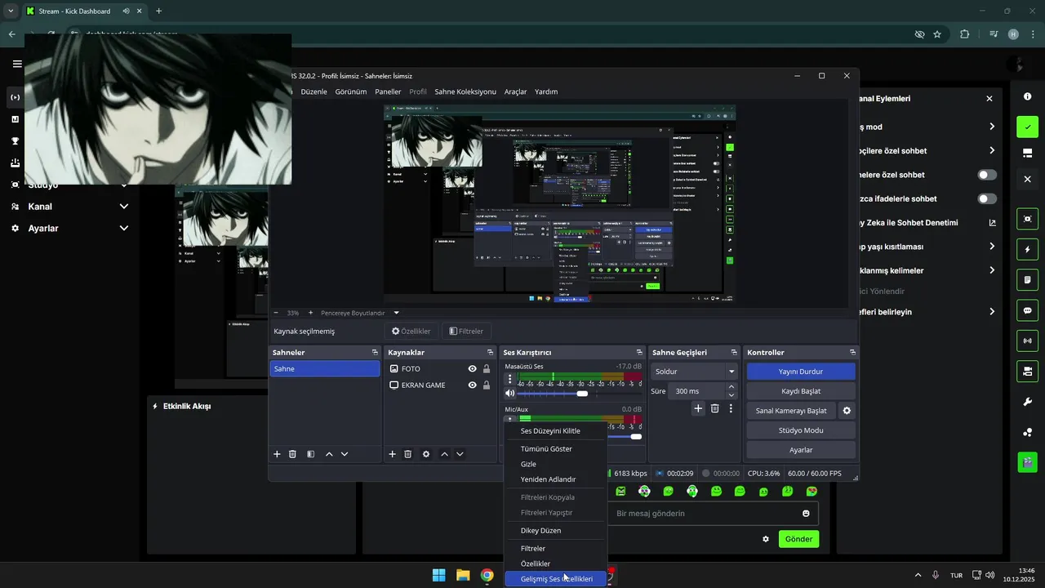The image size is (1045, 588).
Task: Open source properties gear in Kaynaklar toolbar
Action: coord(425,454)
